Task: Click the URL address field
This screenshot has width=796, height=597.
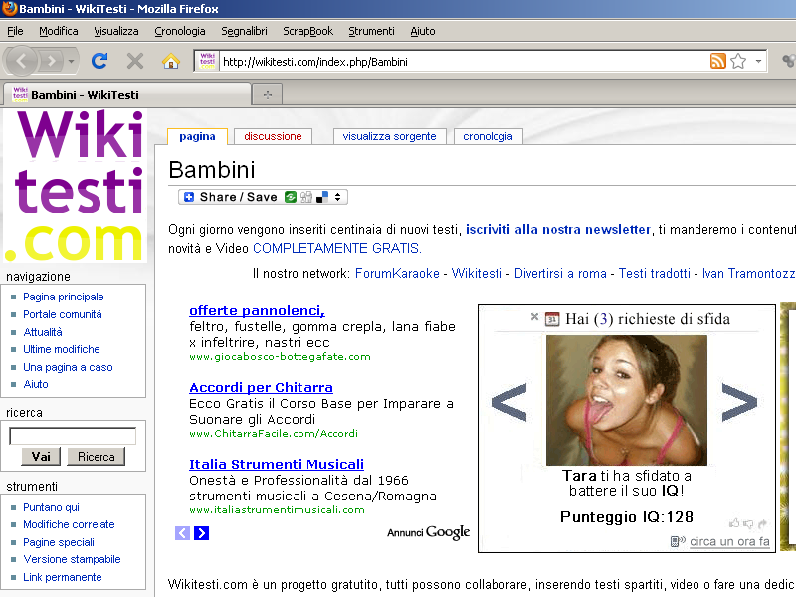Action: 463,62
